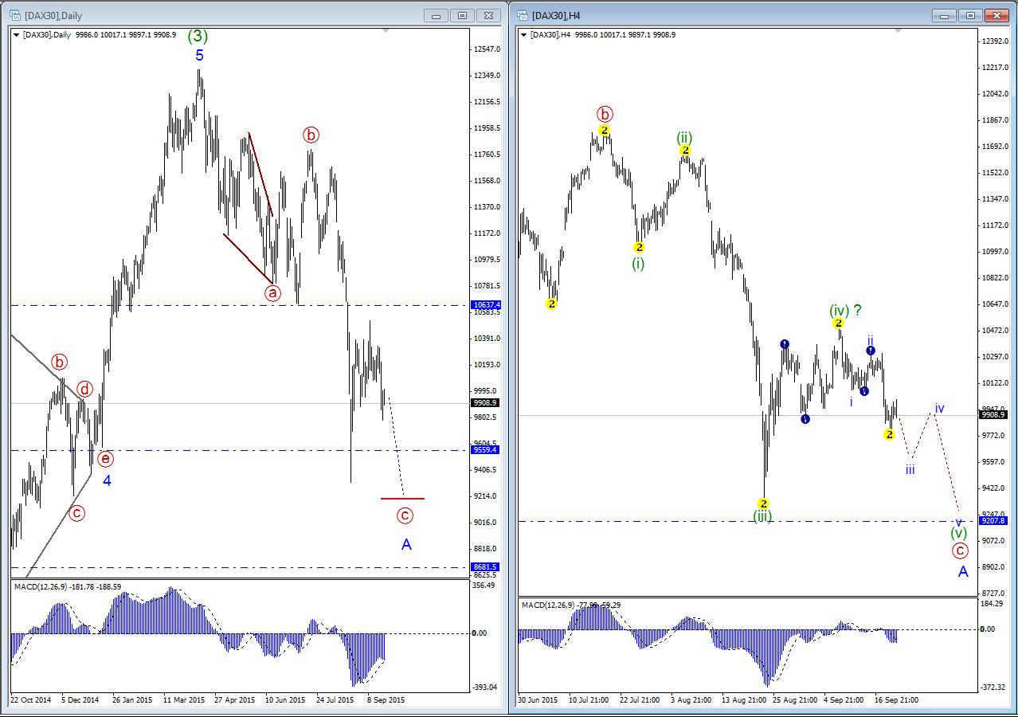Select the blue A label in Daily chart
1018x717 pixels.
[406, 545]
